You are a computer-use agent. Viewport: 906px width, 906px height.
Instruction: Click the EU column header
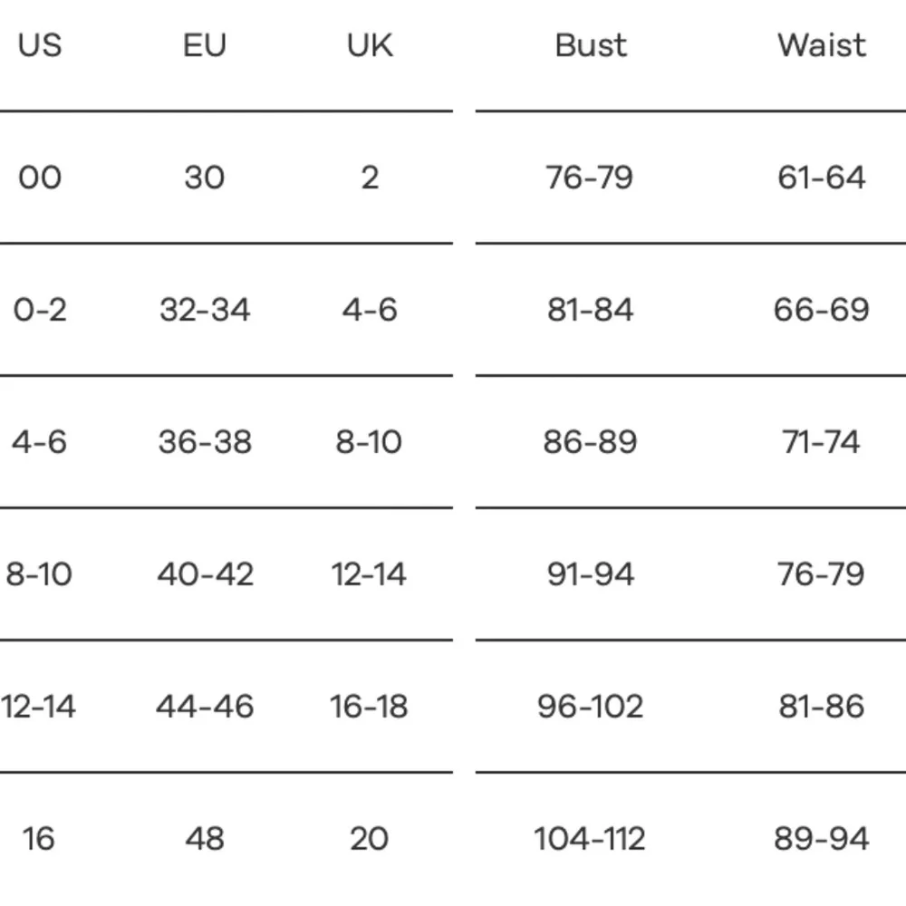205,45
